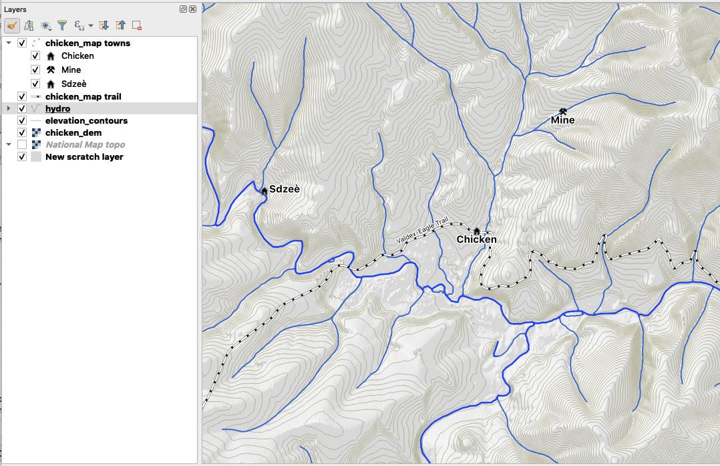Hide the hydro layer via checkbox
Image resolution: width=720 pixels, height=466 pixels.
[x=22, y=108]
